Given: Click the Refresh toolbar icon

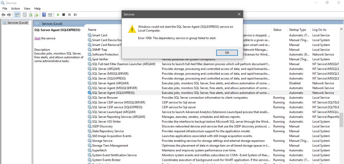Looking at the screenshot, I should (x=30, y=15).
